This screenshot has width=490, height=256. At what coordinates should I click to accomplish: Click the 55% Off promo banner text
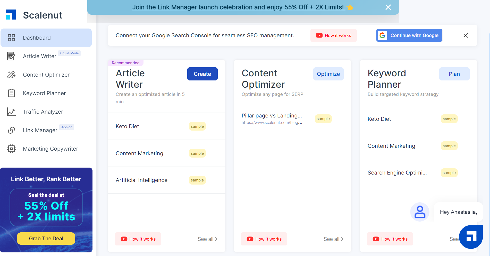(x=46, y=211)
